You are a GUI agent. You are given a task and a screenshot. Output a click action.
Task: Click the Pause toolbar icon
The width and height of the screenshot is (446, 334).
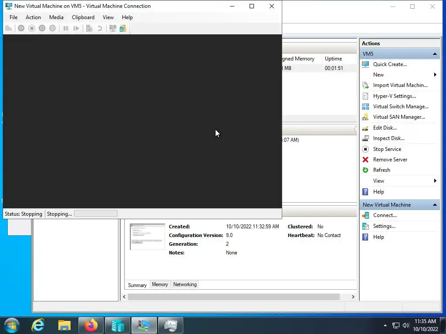pyautogui.click(x=66, y=28)
